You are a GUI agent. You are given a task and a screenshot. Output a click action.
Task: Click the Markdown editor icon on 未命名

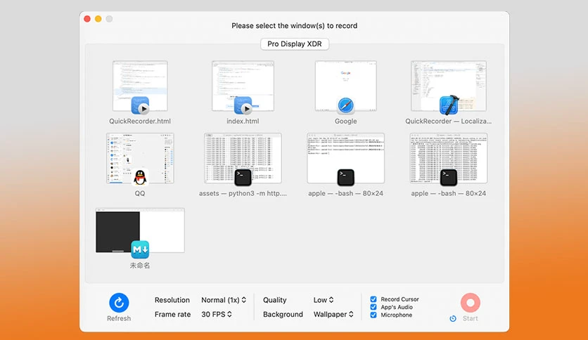coord(140,250)
